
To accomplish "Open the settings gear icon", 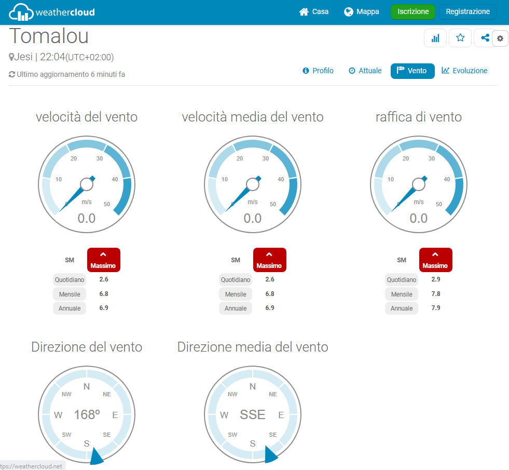I will (x=500, y=38).
